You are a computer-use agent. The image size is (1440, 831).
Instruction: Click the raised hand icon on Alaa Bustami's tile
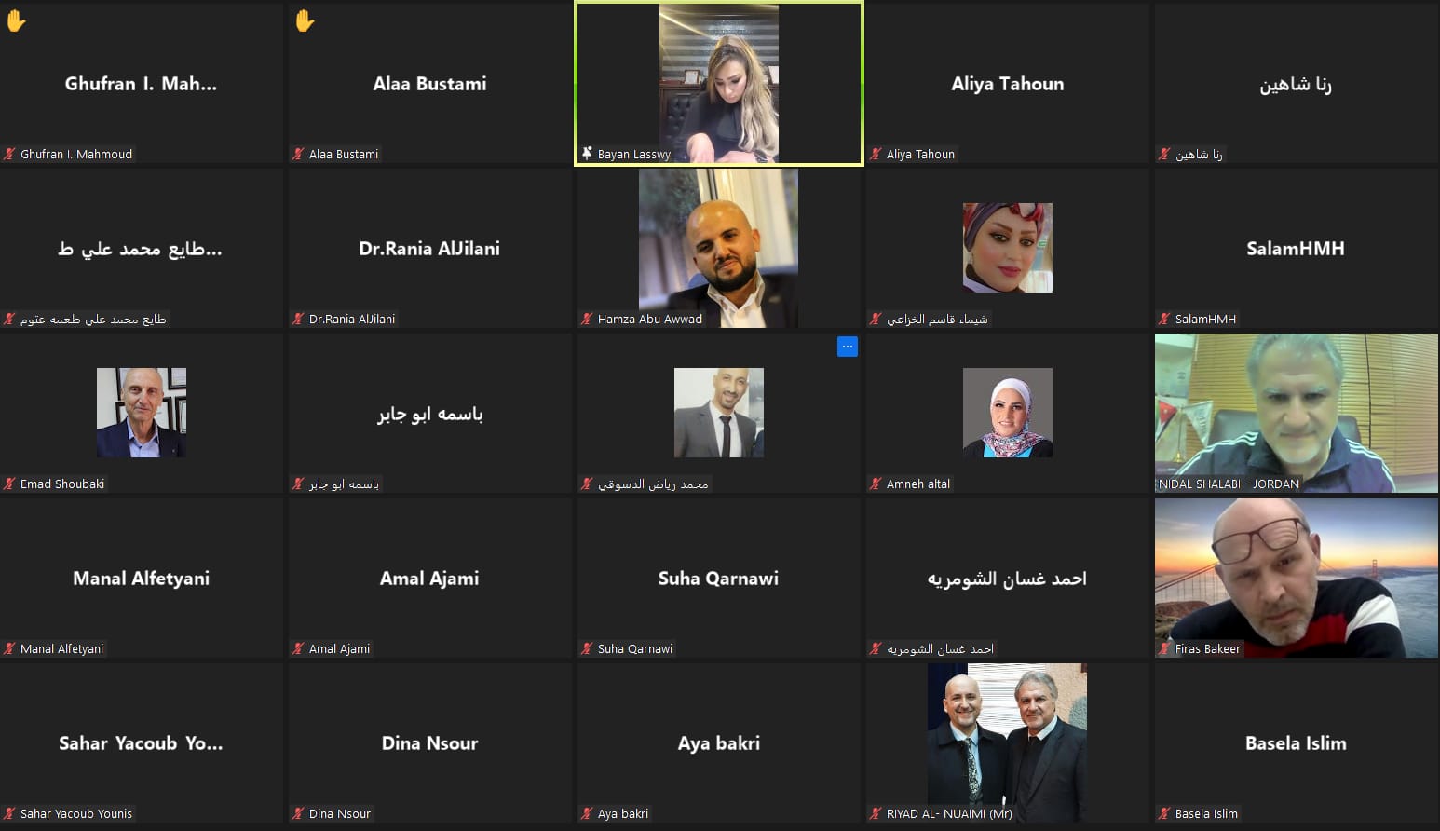click(305, 20)
